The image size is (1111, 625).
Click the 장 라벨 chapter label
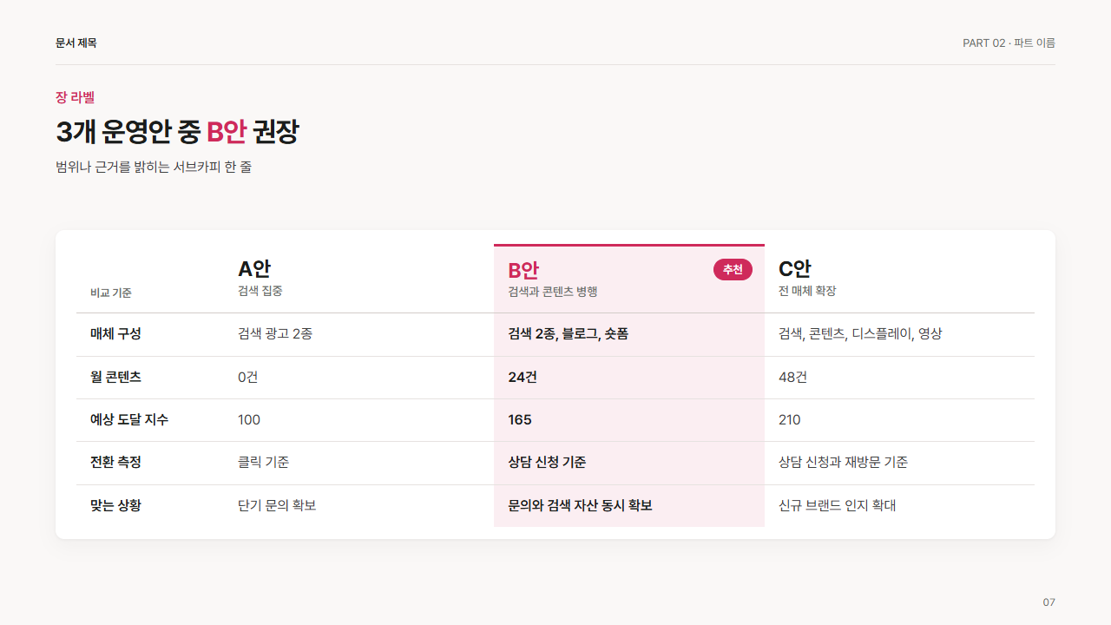75,97
